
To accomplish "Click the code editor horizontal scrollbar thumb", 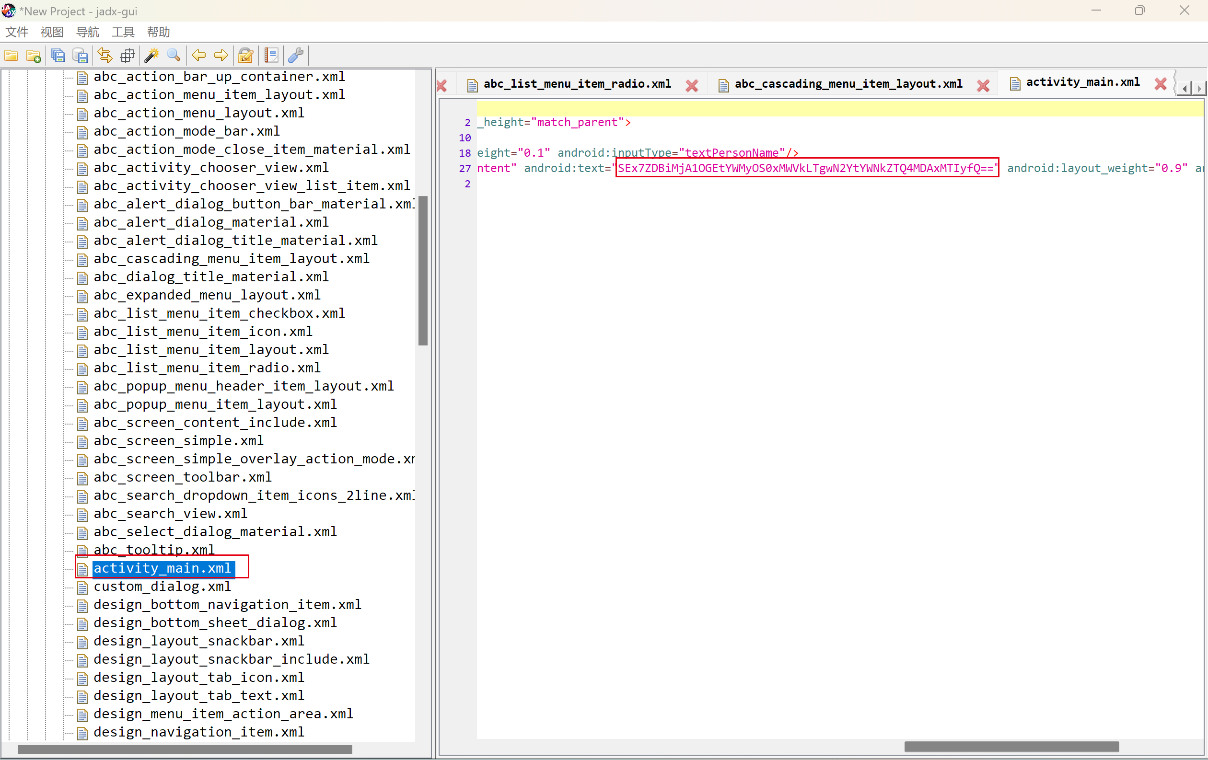I will (1011, 747).
